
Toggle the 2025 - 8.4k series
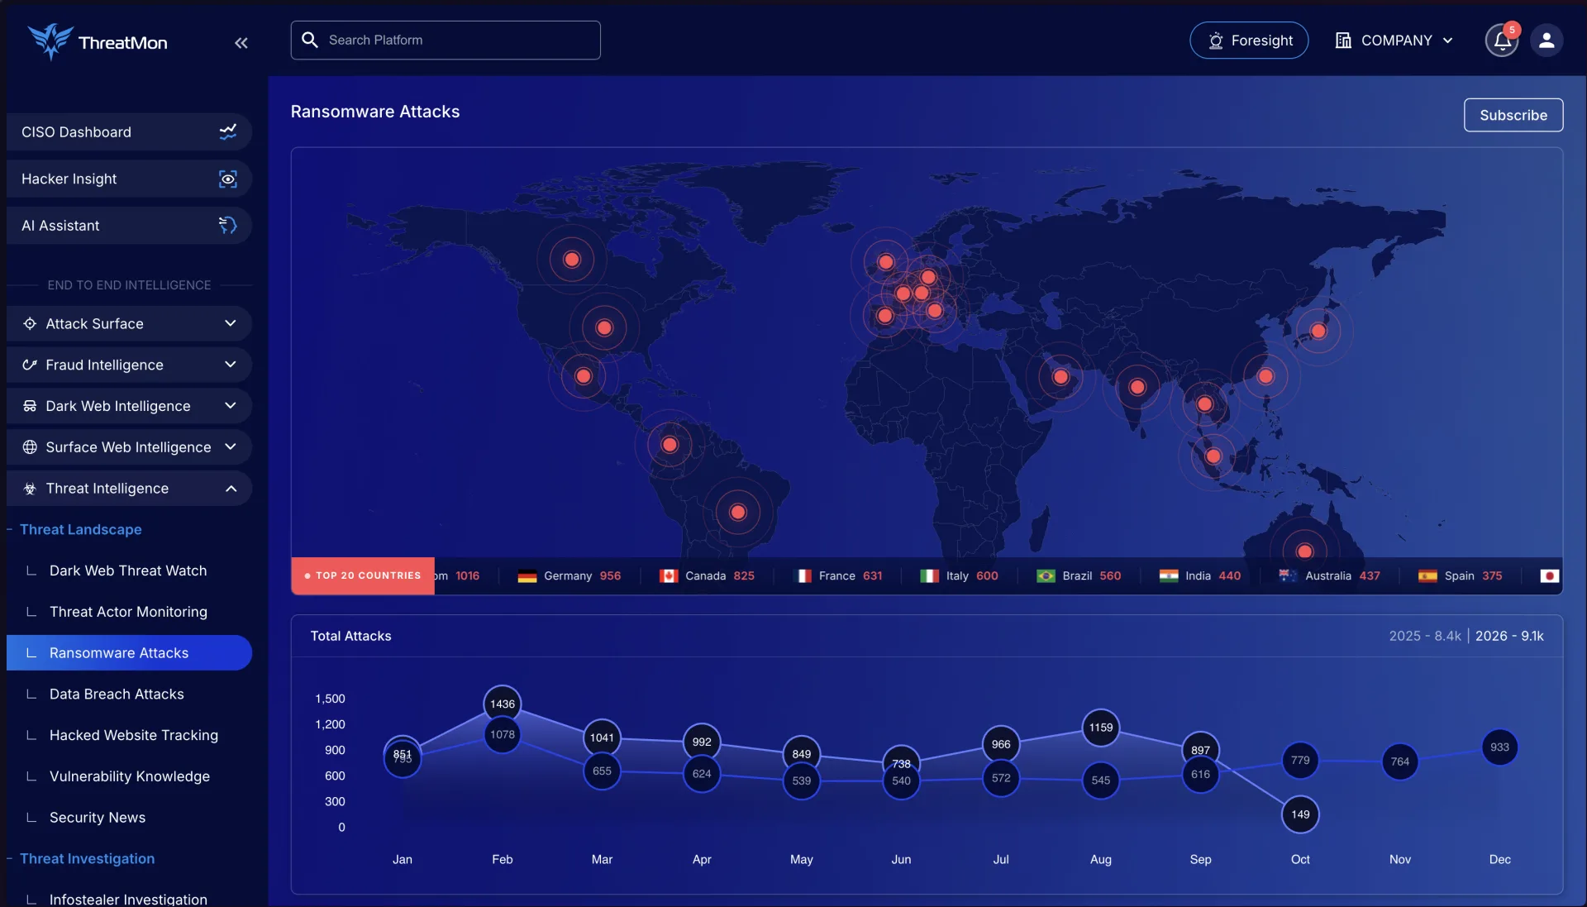click(1425, 636)
